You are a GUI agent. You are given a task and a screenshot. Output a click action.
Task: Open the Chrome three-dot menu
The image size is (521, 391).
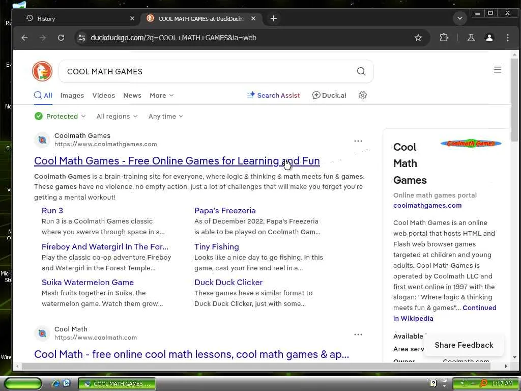507,38
